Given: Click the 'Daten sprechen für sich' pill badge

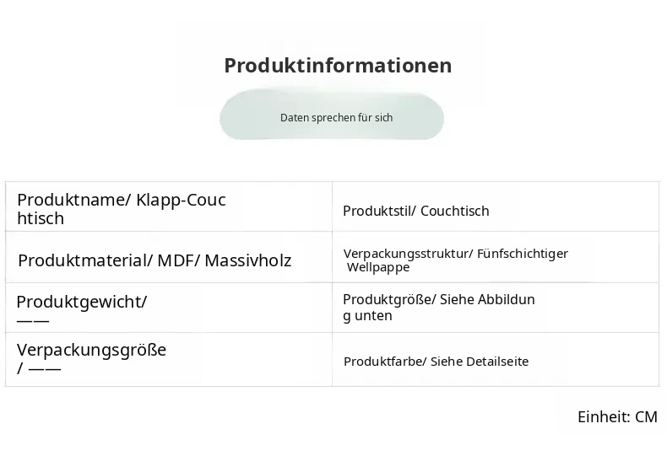Looking at the screenshot, I should [x=332, y=116].
